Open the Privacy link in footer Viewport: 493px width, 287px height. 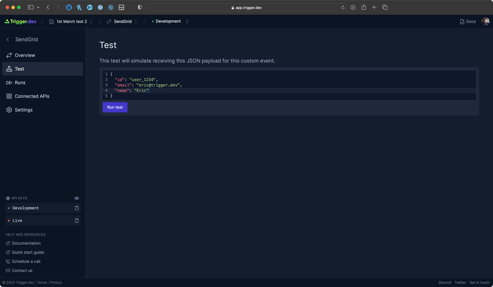coord(56,283)
